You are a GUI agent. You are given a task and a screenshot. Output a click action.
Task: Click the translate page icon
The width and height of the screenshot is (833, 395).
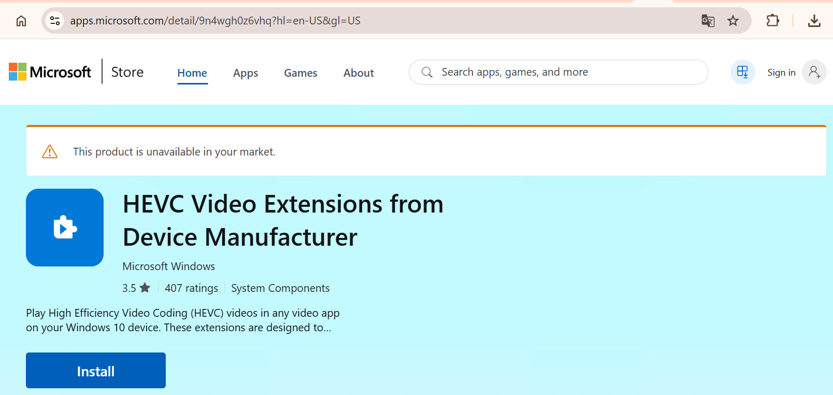point(708,21)
